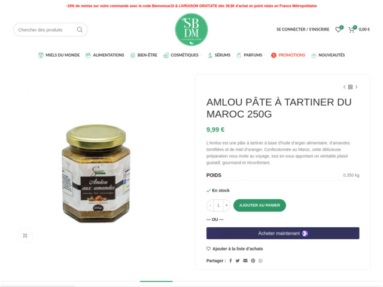Open the wishlist heart icon in header

pos(338,29)
